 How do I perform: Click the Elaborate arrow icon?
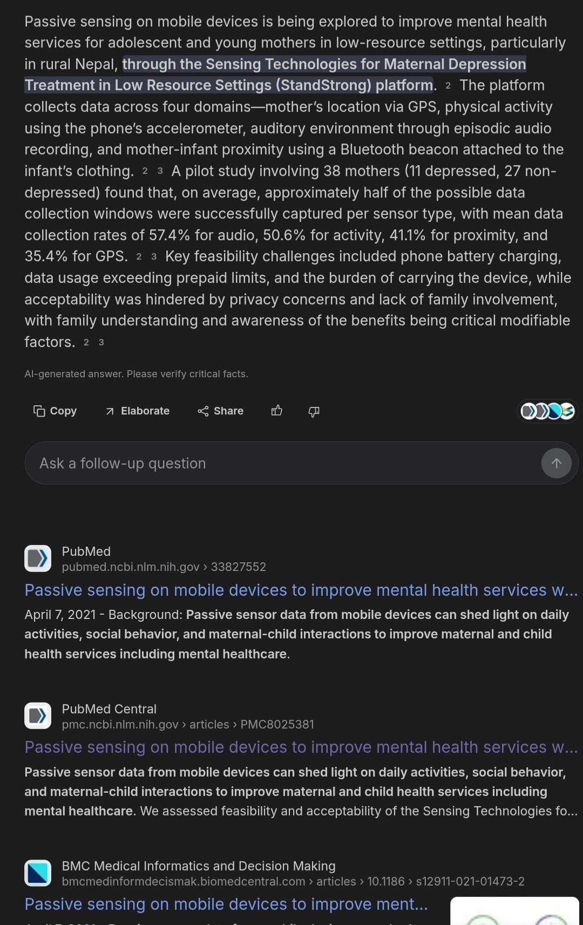110,411
